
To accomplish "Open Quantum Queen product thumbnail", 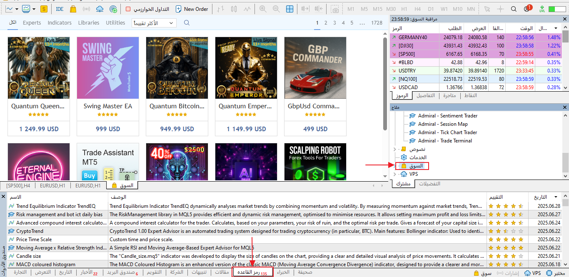I will coord(39,67).
